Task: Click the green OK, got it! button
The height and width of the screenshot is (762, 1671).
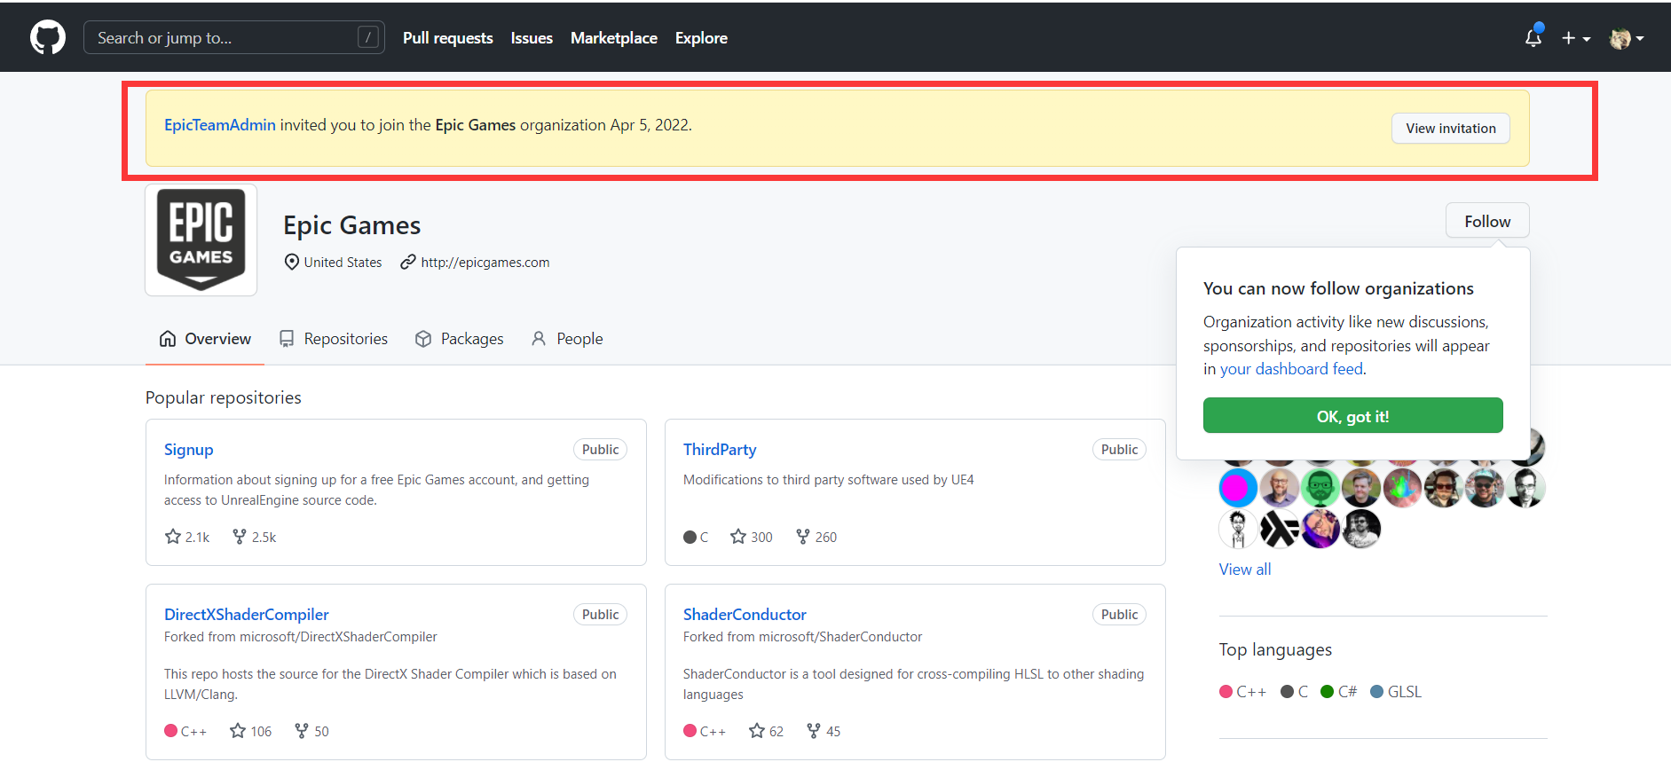Action: [1352, 416]
